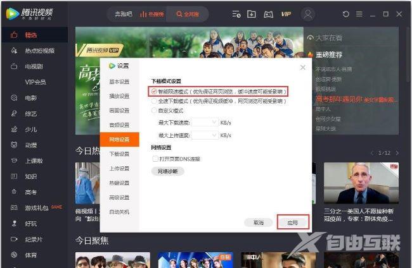The height and width of the screenshot is (268, 412).
Task: Click the 全网搜 search button
Action: (188, 14)
